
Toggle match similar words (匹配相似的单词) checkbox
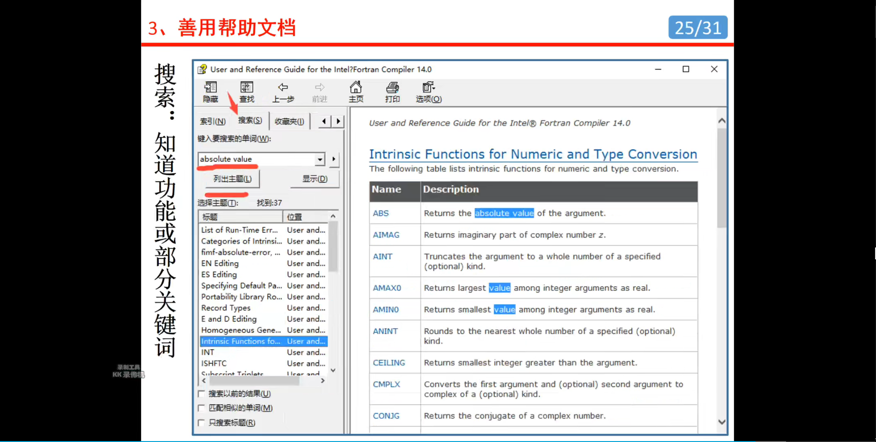click(201, 408)
